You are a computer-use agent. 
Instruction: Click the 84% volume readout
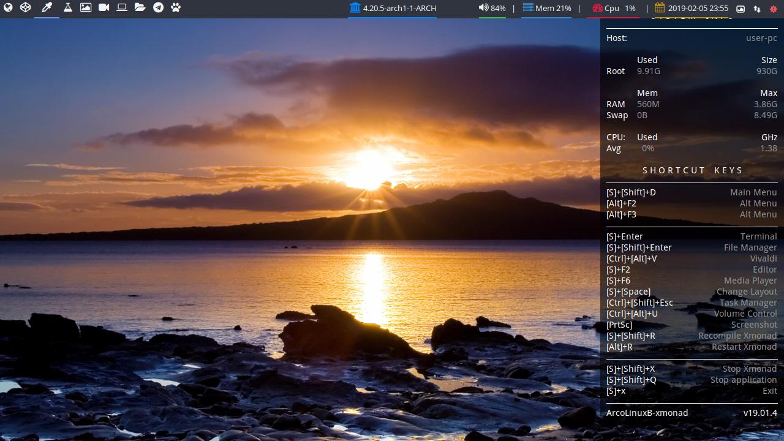[498, 9]
